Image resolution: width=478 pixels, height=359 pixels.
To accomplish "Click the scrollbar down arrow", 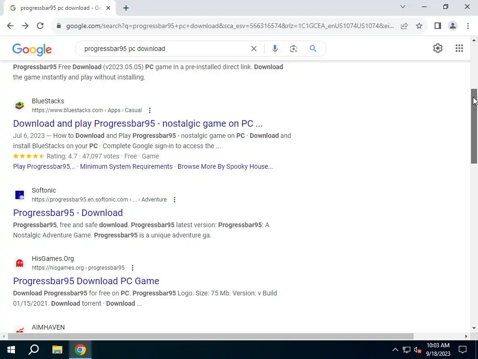I will tap(474, 328).
